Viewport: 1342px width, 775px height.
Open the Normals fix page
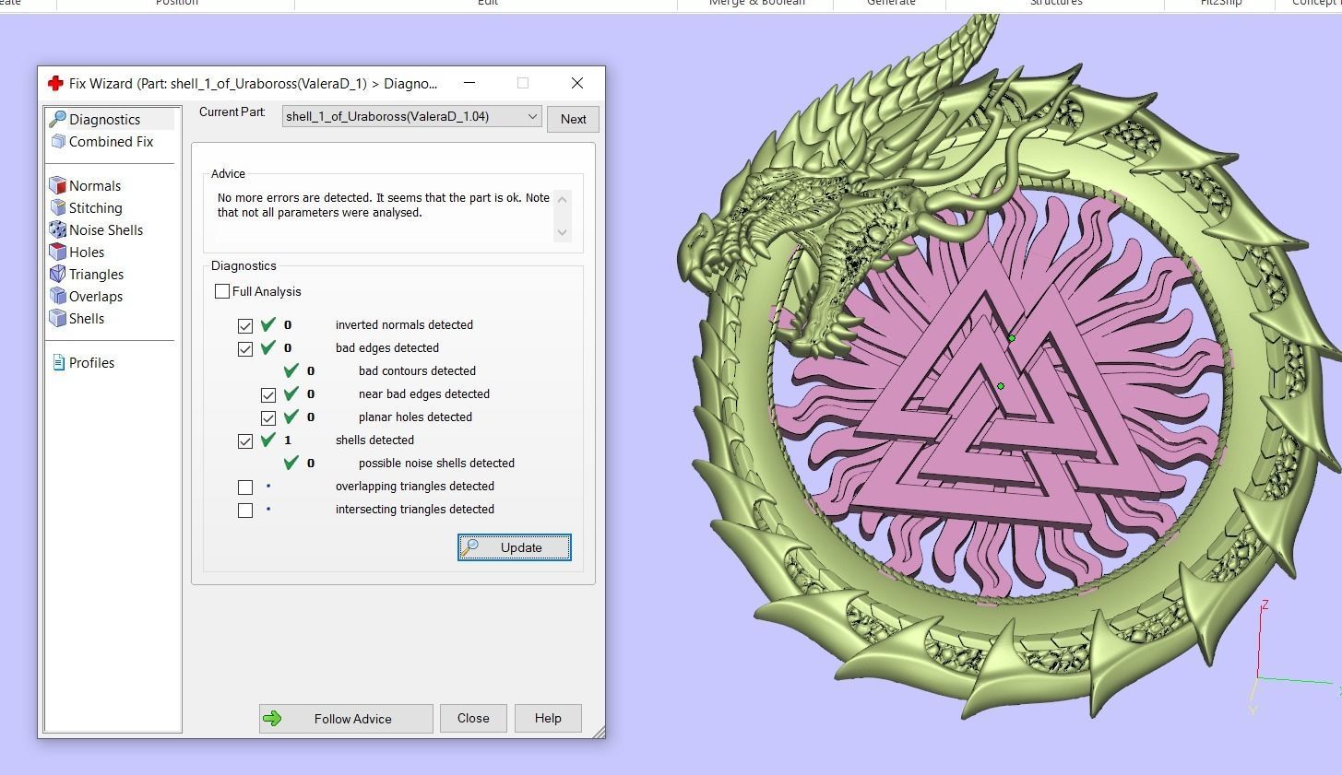pyautogui.click(x=95, y=185)
